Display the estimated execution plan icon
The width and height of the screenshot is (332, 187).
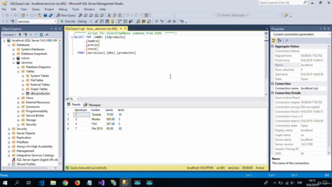(x=102, y=21)
